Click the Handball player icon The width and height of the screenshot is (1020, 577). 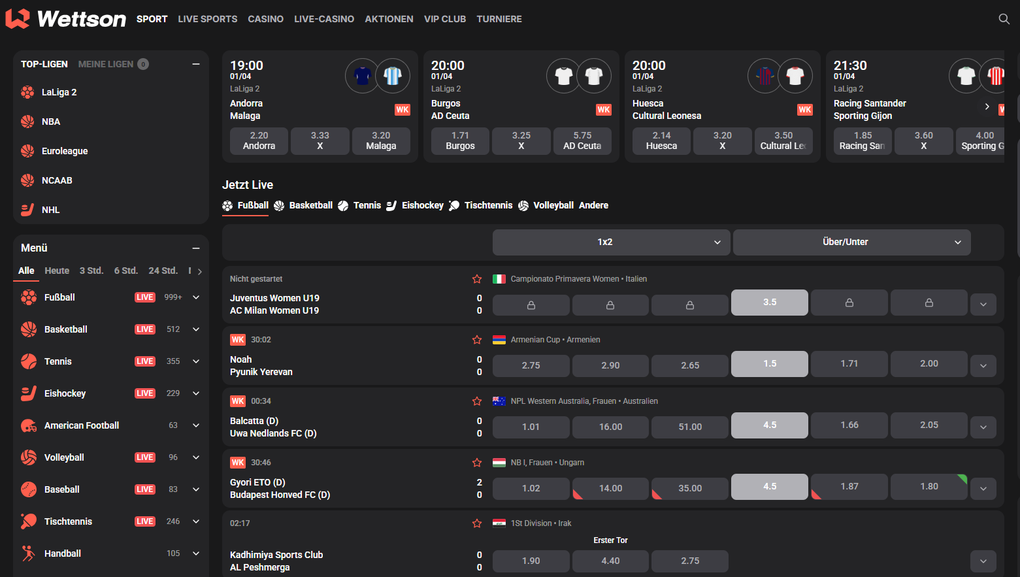click(29, 553)
